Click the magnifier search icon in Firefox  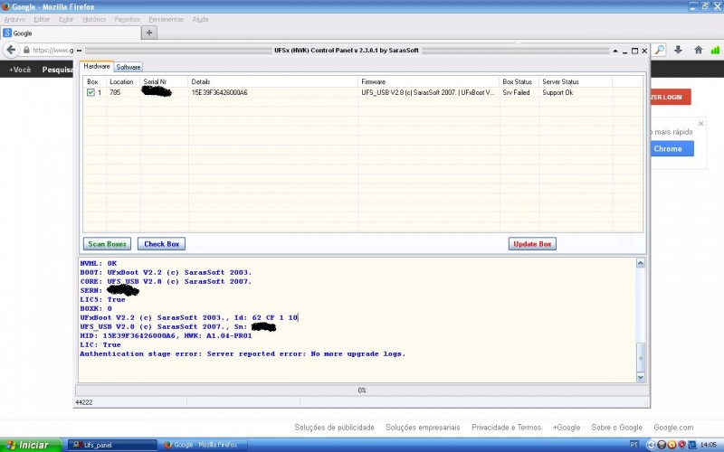point(660,50)
